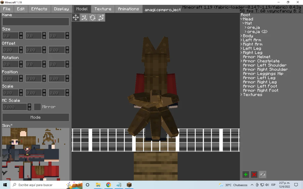Image resolution: width=303 pixels, height=189 pixels.
Task: Open the Edit menu
Action: click(x=21, y=9)
